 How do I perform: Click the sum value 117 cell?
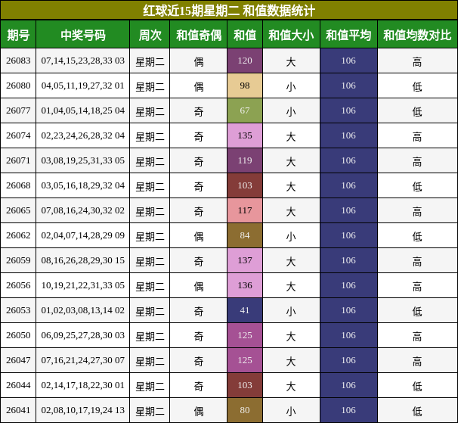click(x=245, y=210)
